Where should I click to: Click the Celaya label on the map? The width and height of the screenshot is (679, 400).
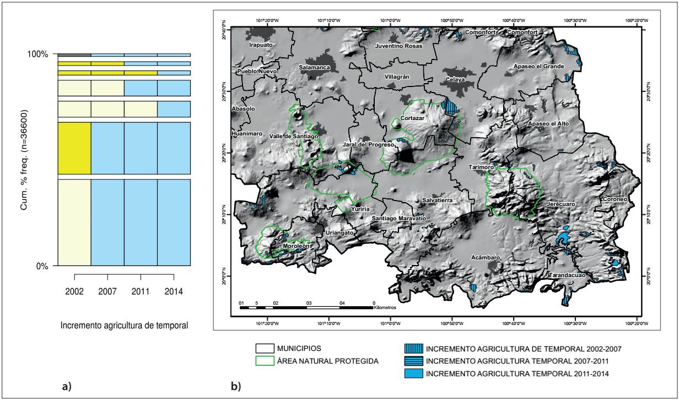(455, 79)
